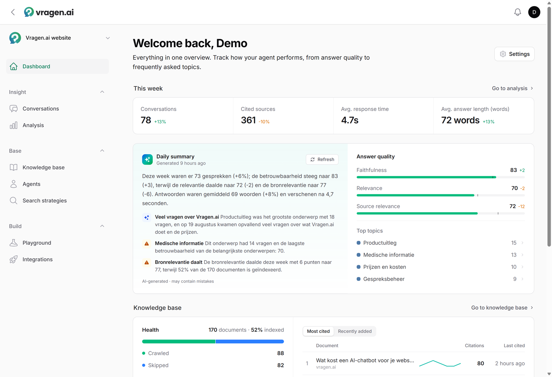Viewport: 552px width, 377px height.
Task: Click the scrollbar down arrow
Action: (549, 374)
